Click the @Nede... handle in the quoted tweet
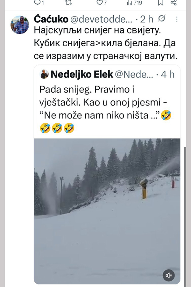Screen dimensions: 191x287 [134, 74]
